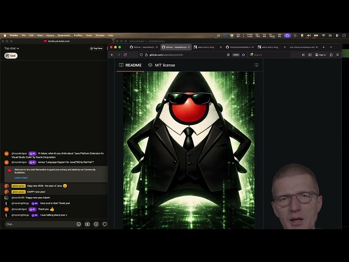Open the Help menu
Screen dimensions: 349x262
tap(111, 35)
